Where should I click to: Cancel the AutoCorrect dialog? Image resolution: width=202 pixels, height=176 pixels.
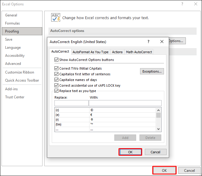point(156,152)
